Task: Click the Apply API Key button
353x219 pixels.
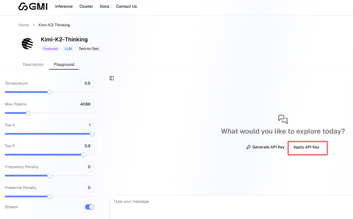Action: [x=306, y=147]
